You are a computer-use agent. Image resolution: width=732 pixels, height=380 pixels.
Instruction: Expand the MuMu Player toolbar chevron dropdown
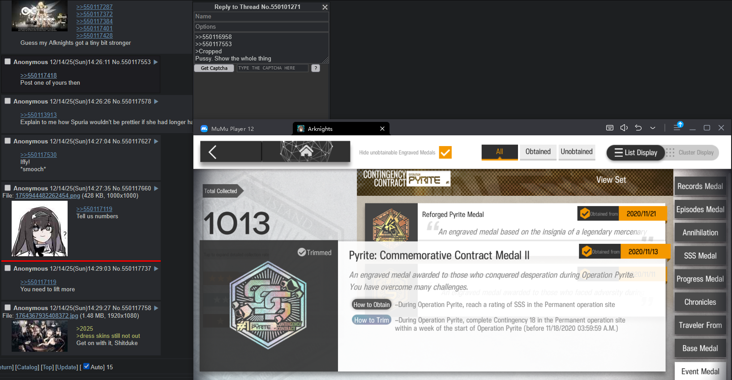[x=653, y=128]
